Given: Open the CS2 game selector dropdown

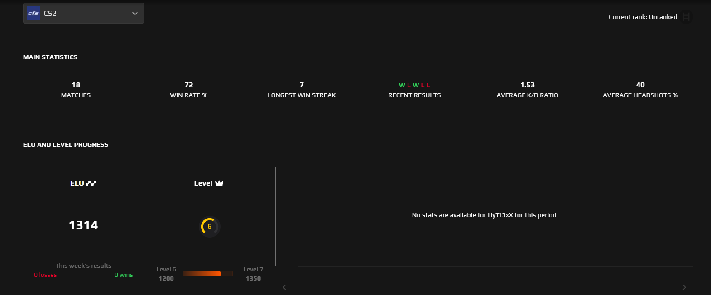Looking at the screenshot, I should coord(83,13).
